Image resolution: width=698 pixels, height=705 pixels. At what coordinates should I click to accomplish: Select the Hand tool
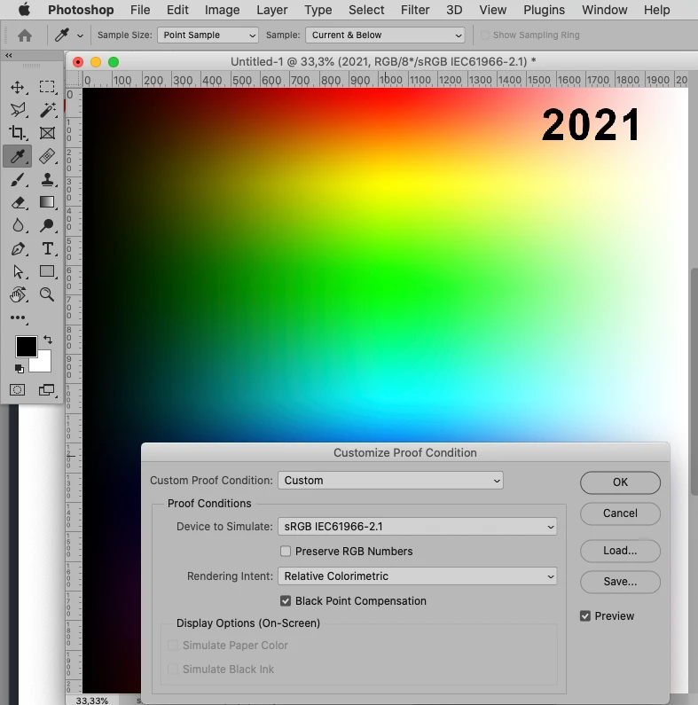pyautogui.click(x=18, y=295)
